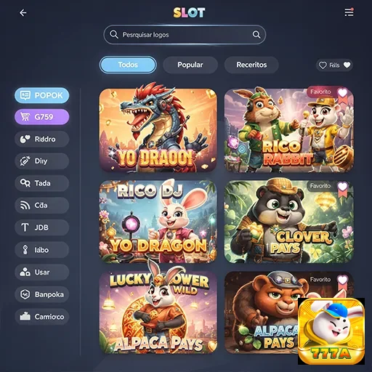
Task: Open the Banpoka provider entry
Action: (42, 294)
